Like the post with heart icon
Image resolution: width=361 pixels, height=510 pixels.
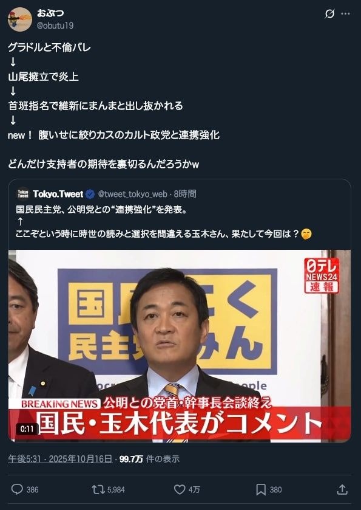pyautogui.click(x=180, y=489)
